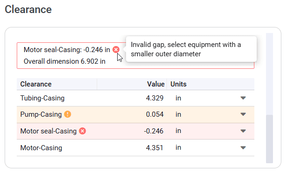This screenshot has width=286, height=173.
Task: Click the Motor-Casing row label
Action: [41, 147]
